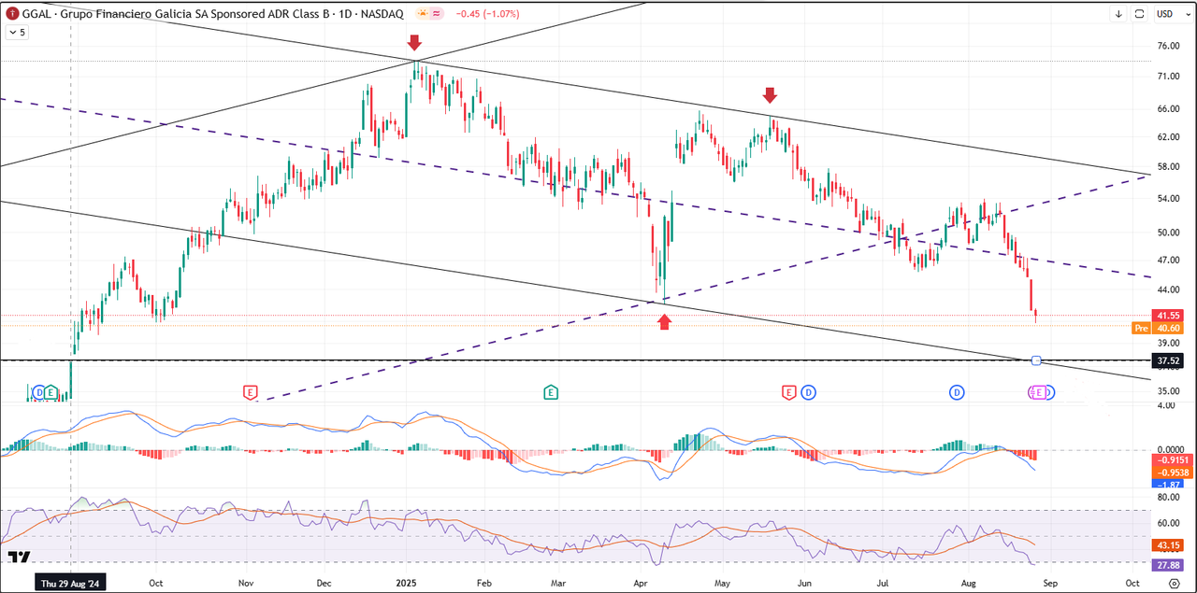Click the -1.87 MACD line value label
The image size is (1197, 593).
click(1169, 485)
